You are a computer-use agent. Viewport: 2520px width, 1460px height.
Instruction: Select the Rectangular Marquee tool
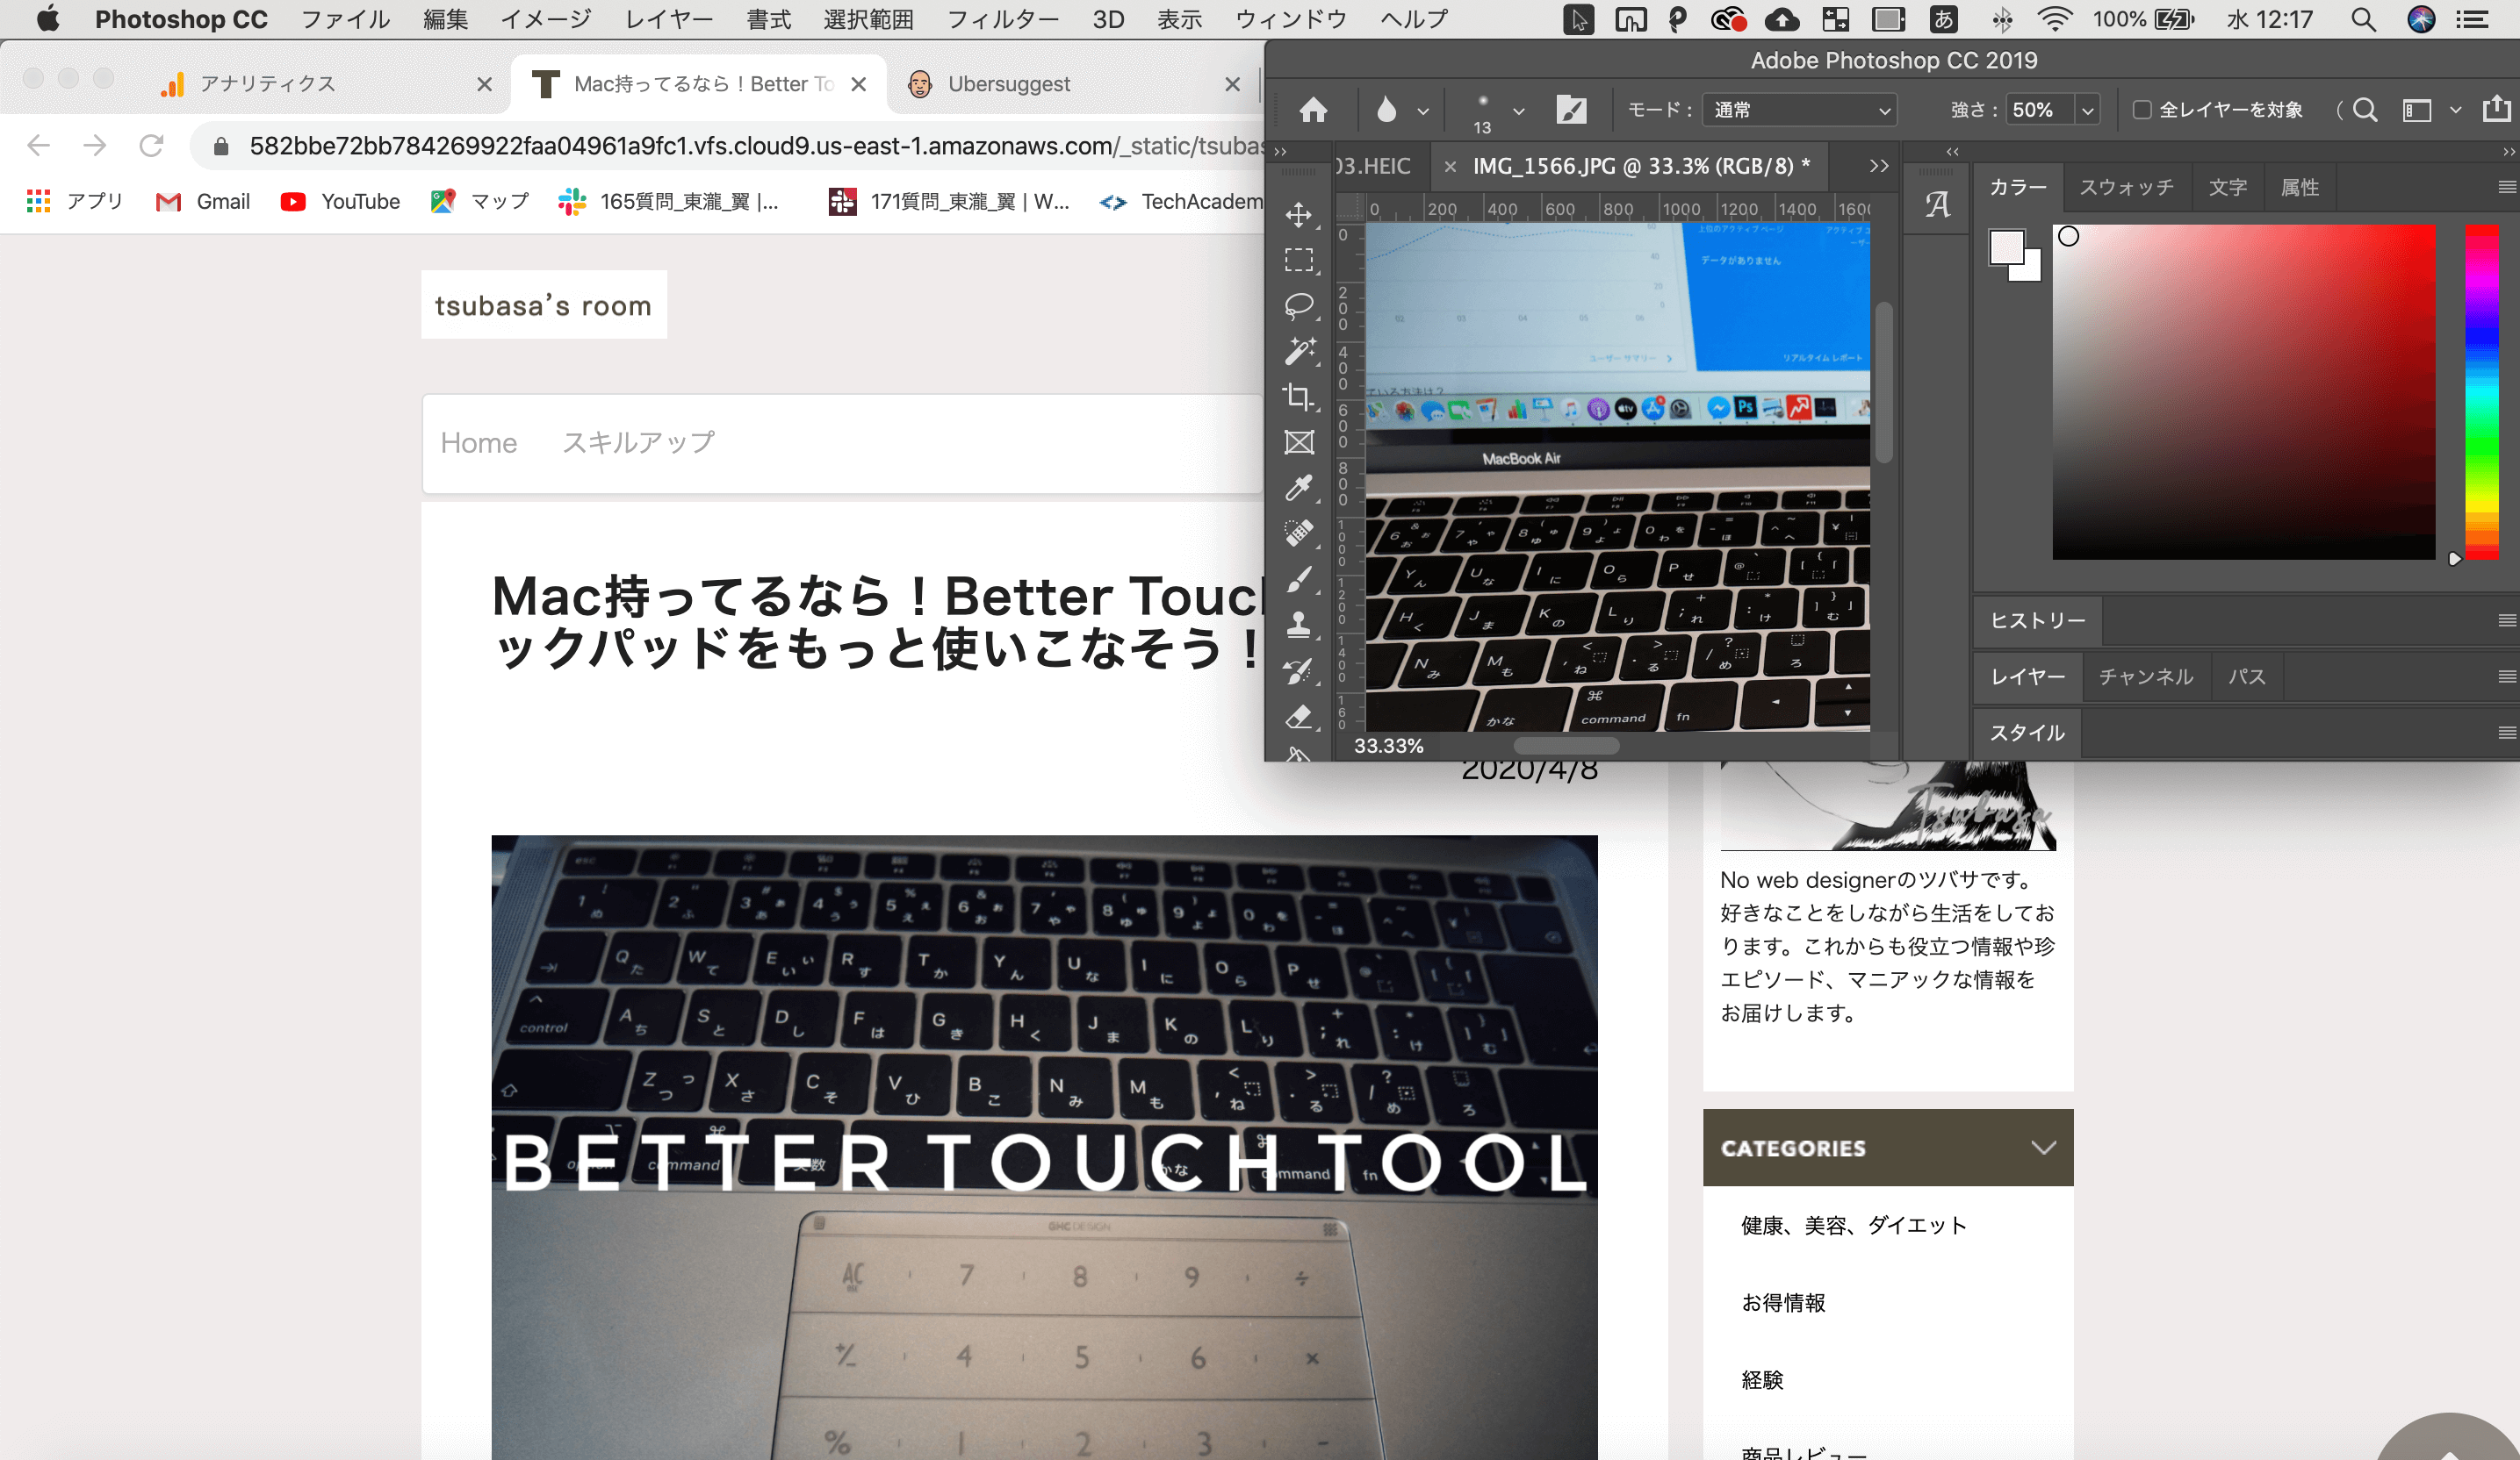[1299, 261]
